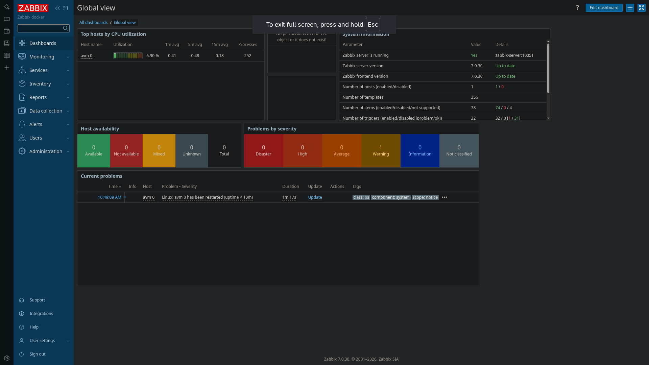Expand the Data collection menu chevron
Image resolution: width=649 pixels, height=365 pixels.
pyautogui.click(x=68, y=111)
